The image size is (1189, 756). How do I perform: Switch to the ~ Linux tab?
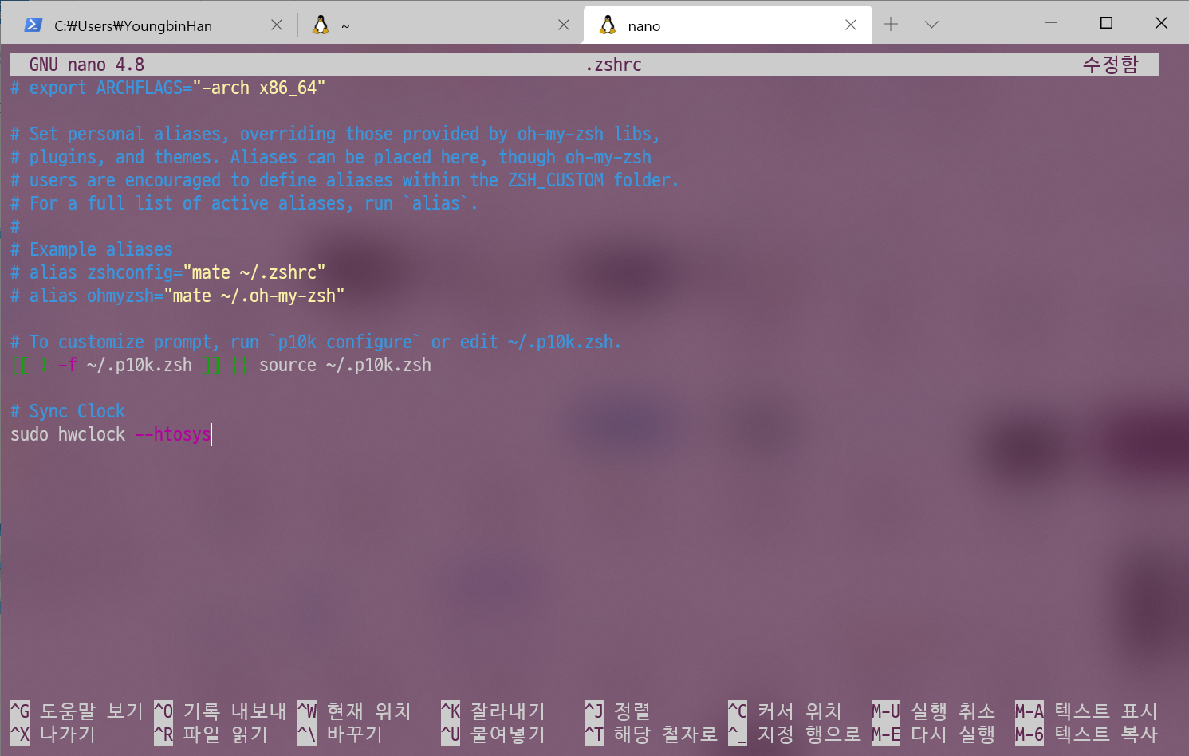431,26
